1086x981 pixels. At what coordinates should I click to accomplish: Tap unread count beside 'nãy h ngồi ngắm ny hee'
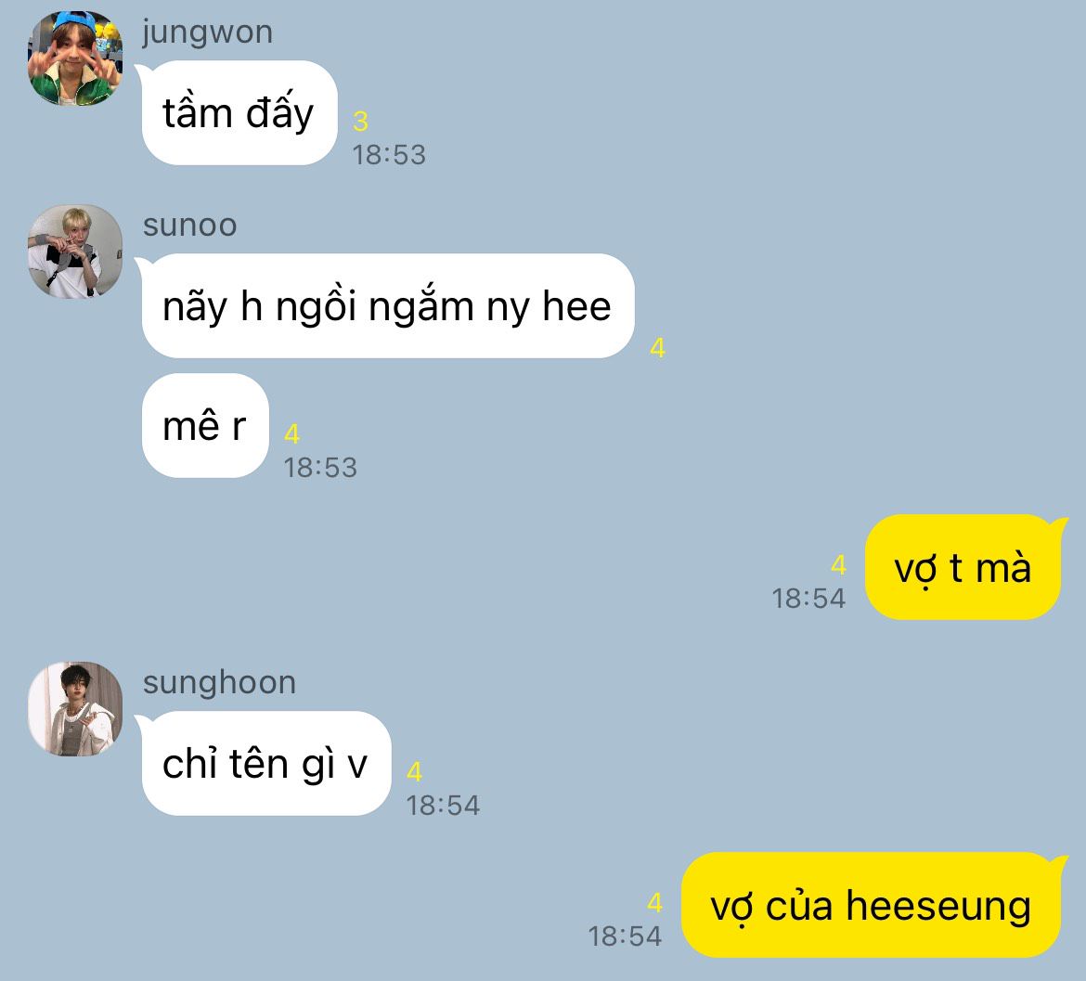point(657,347)
